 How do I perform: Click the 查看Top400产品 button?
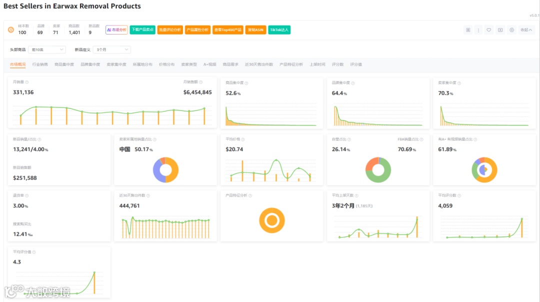(x=227, y=30)
